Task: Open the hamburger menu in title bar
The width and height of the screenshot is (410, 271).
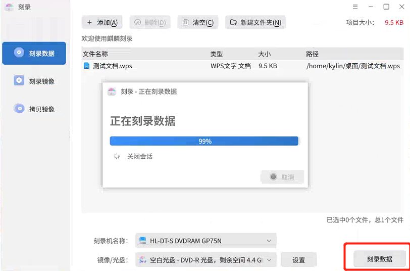Action: [355, 7]
